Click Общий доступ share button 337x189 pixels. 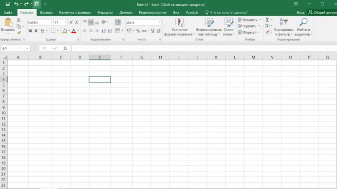[322, 13]
